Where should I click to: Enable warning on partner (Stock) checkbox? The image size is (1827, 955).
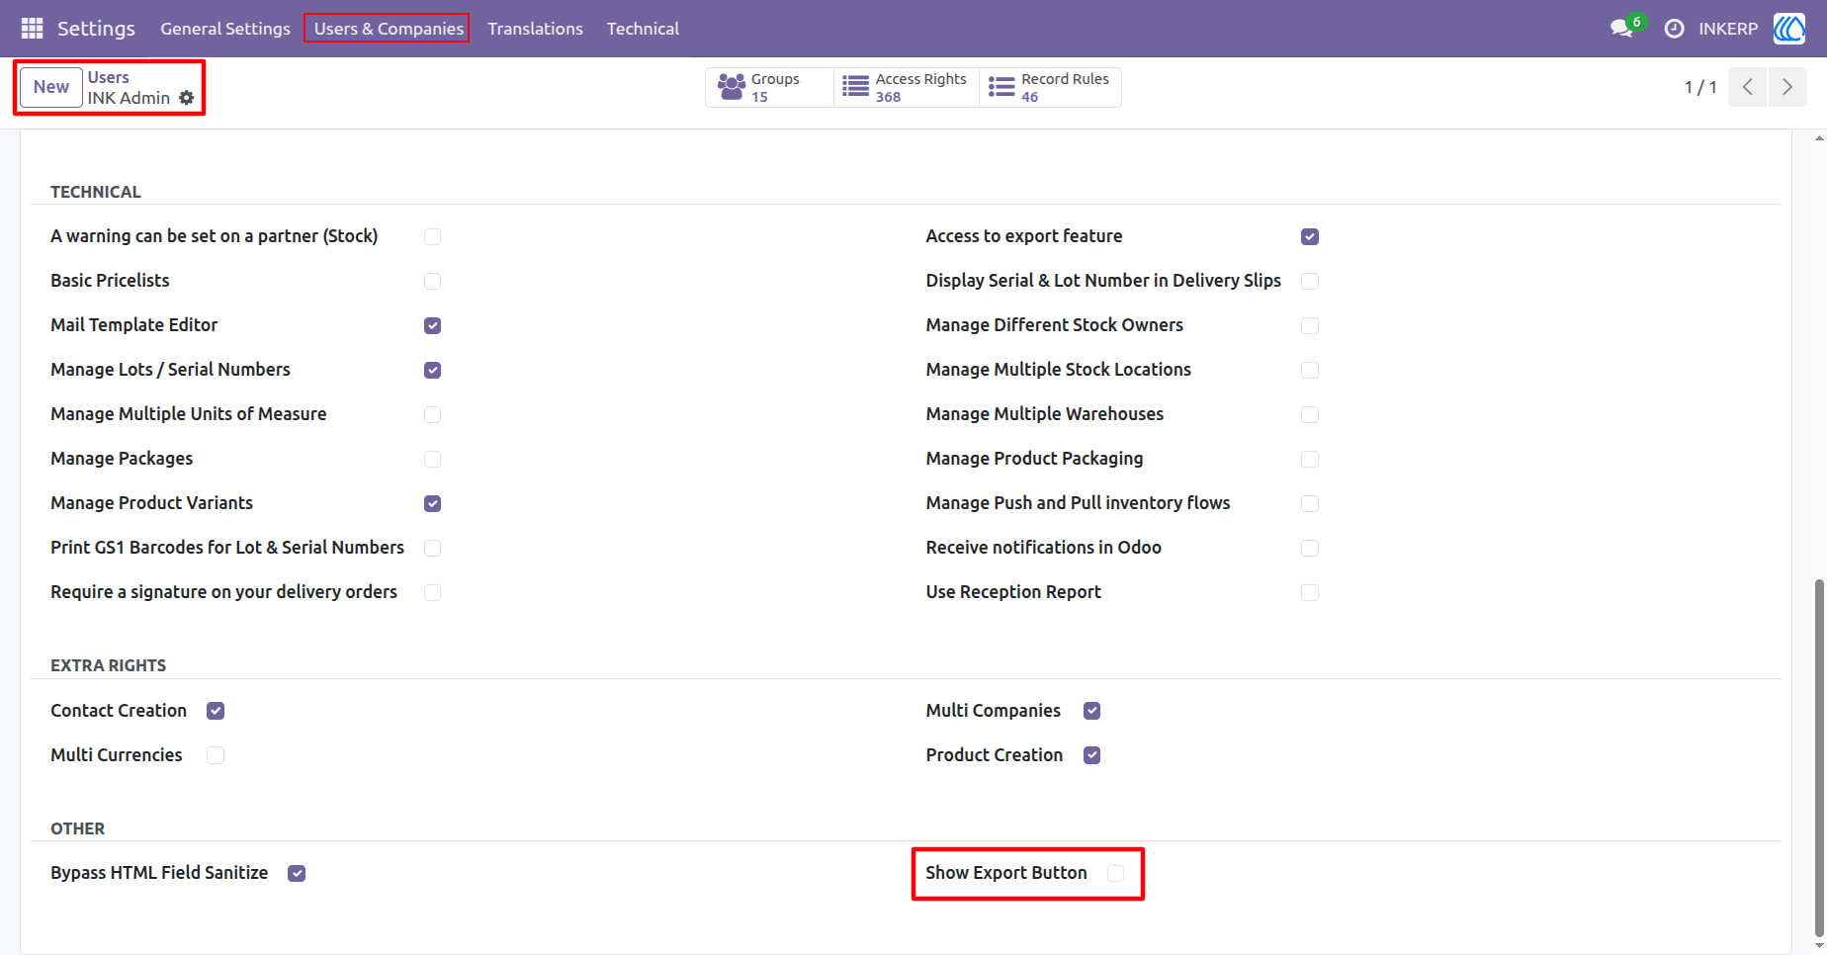coord(432,236)
